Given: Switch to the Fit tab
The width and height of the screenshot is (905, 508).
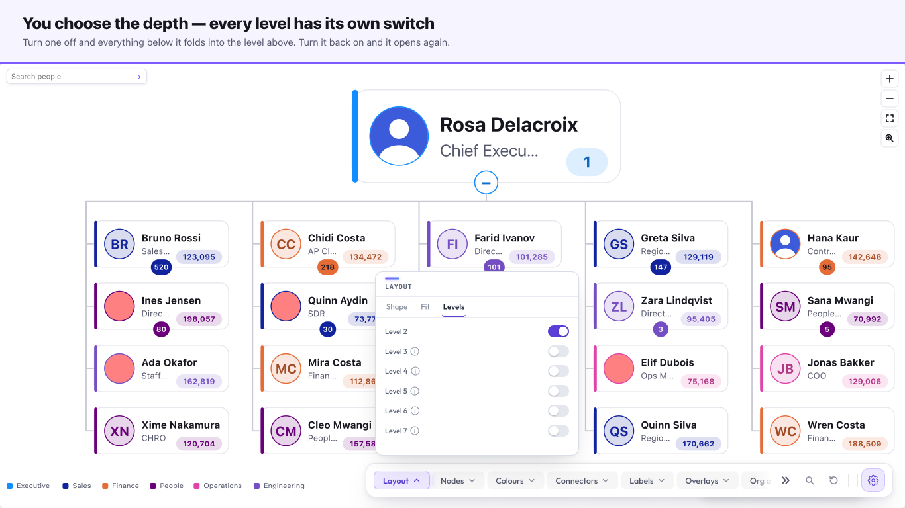Looking at the screenshot, I should [x=425, y=307].
